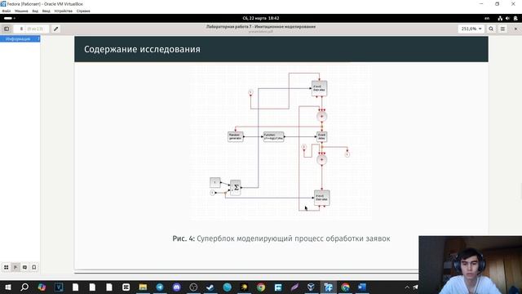Click the Рис. 4 figure caption text
Viewport: 522px width, 294px height.
pos(281,238)
